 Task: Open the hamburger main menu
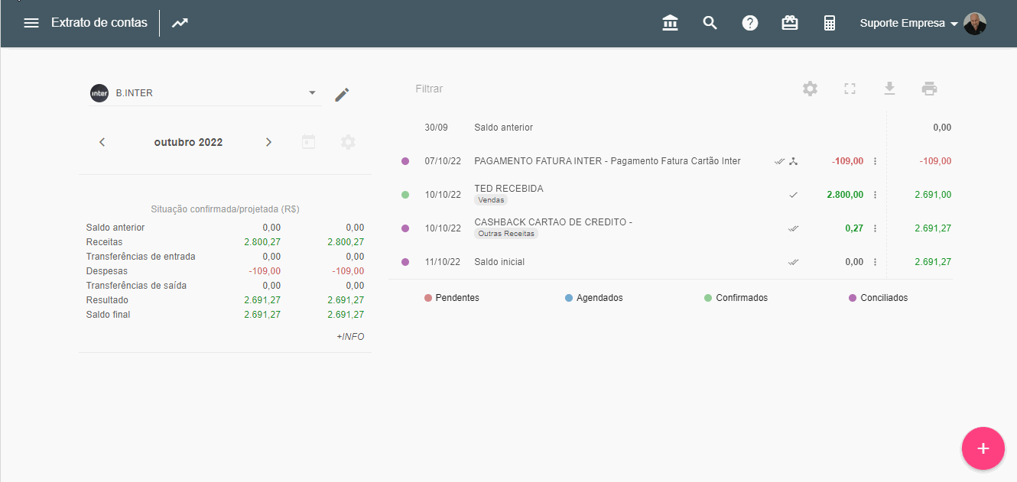[31, 23]
